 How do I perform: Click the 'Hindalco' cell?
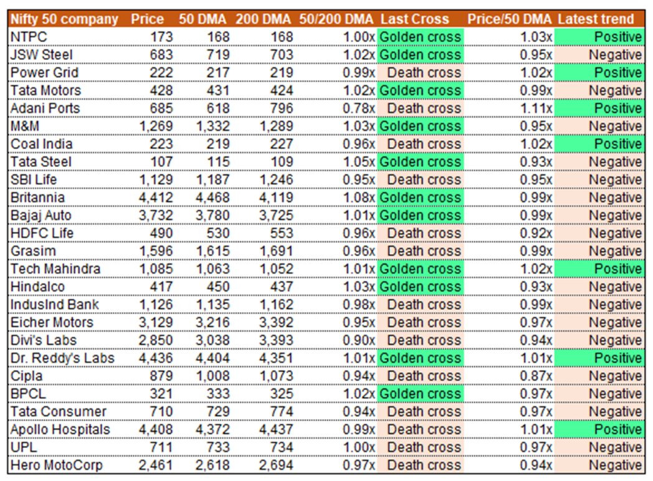tap(37, 287)
